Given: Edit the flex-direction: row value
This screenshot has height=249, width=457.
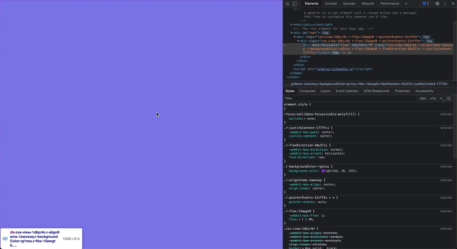Looking at the screenshot, I should [321, 157].
